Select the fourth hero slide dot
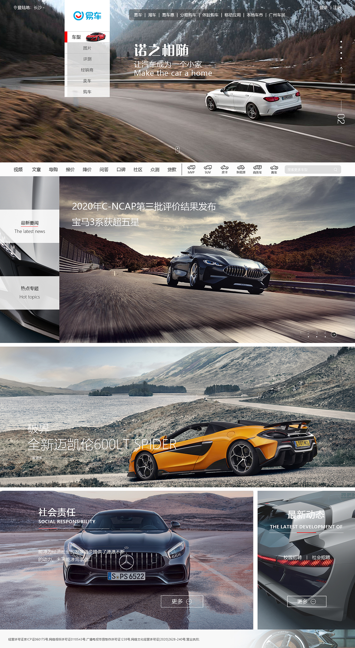355x648 pixels. 341,58
